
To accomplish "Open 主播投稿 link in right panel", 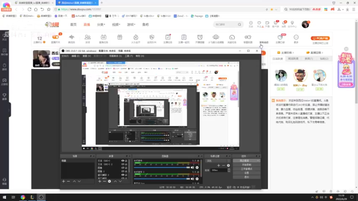I will [x=286, y=53].
